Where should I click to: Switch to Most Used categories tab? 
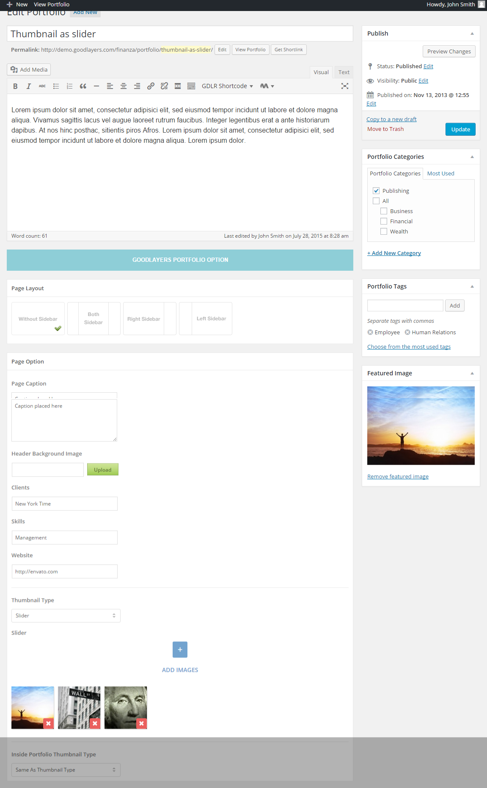click(440, 174)
